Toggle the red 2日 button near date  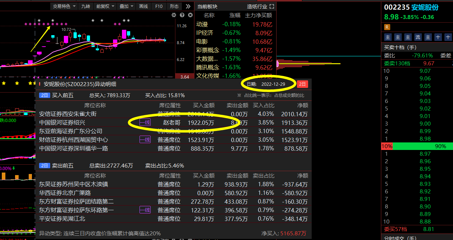tap(302, 84)
